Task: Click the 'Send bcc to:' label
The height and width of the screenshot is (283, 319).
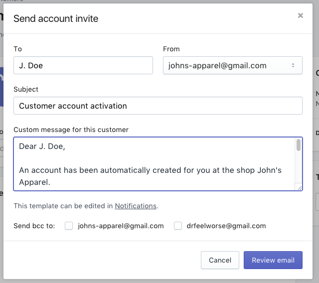Action: coord(34,226)
